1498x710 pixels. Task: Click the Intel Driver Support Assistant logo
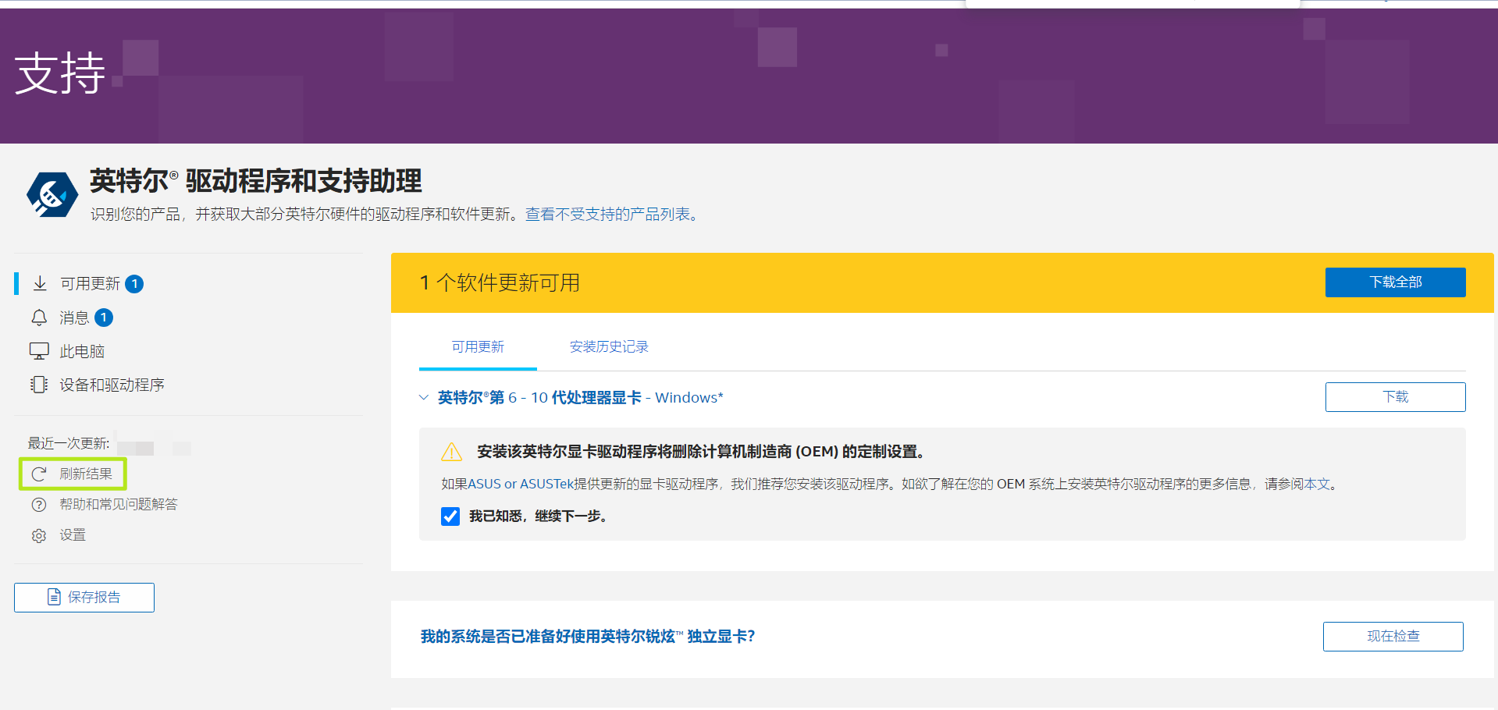tap(52, 194)
